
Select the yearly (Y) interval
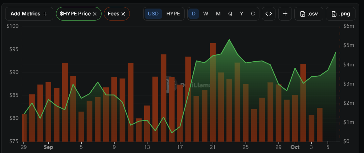(x=242, y=14)
